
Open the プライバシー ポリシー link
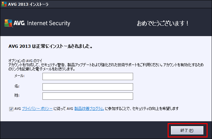click(37, 109)
